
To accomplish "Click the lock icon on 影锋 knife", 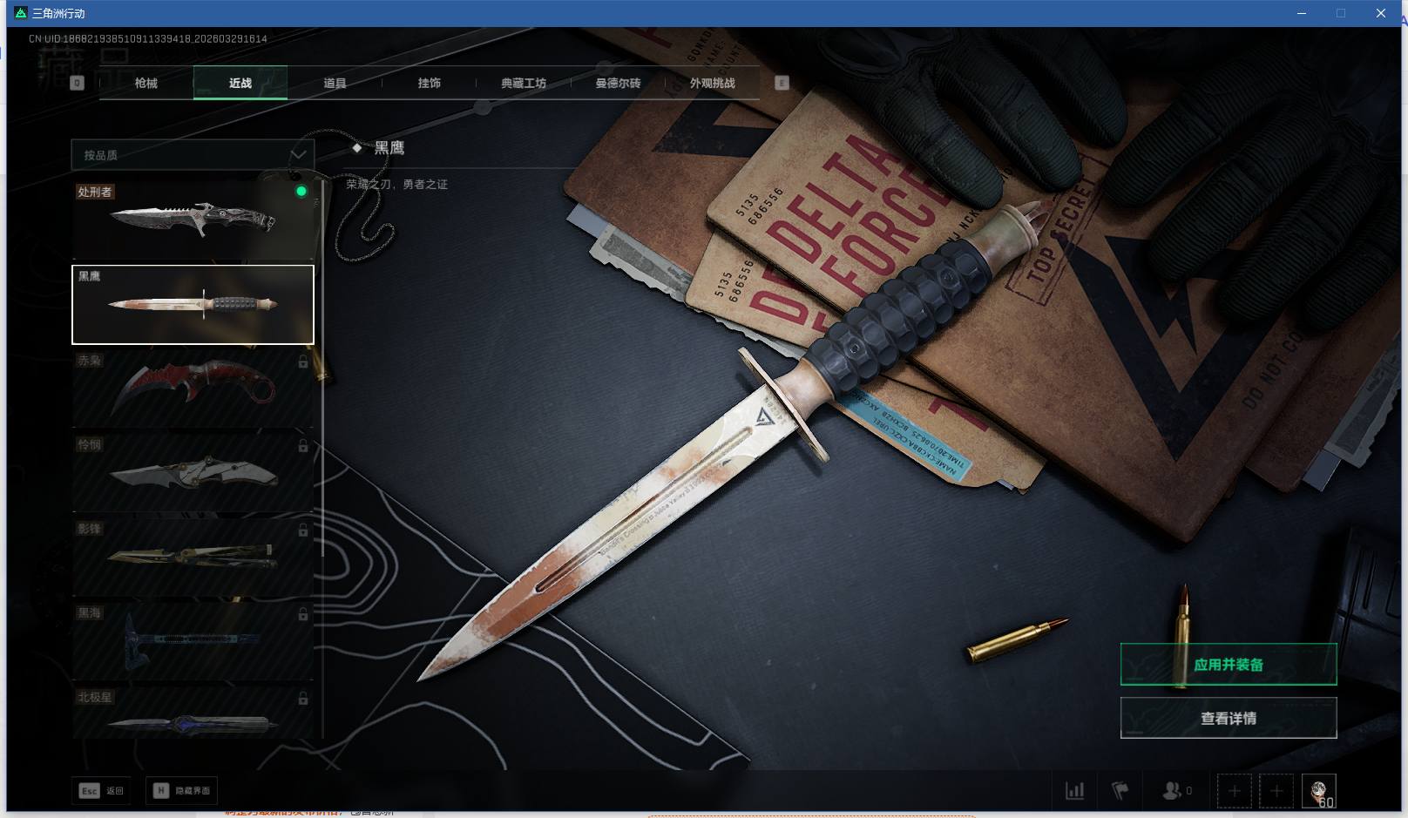I will [303, 530].
